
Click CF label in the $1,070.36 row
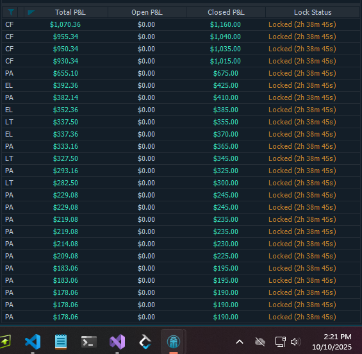tap(9, 24)
